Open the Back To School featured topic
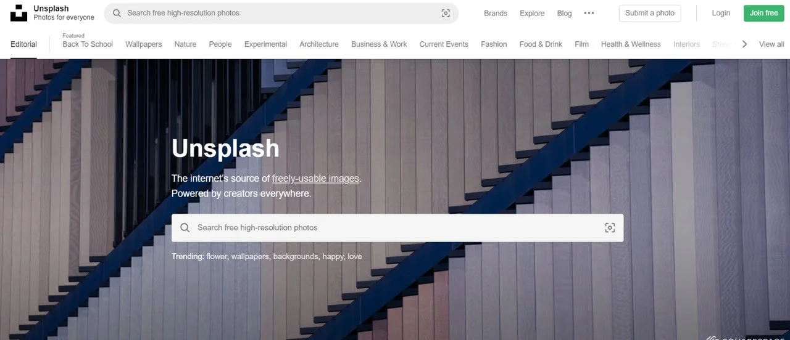The image size is (790, 340). point(88,44)
